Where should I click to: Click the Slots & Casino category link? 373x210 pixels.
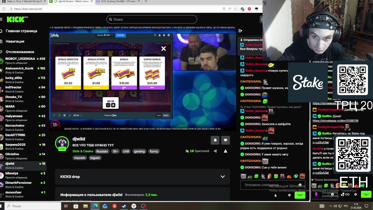[x=83, y=151]
